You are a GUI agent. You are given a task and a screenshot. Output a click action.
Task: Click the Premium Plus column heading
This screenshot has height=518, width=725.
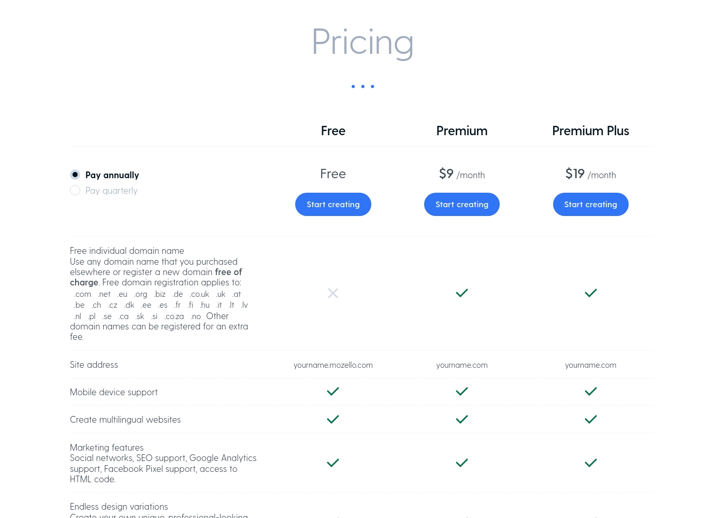point(590,131)
